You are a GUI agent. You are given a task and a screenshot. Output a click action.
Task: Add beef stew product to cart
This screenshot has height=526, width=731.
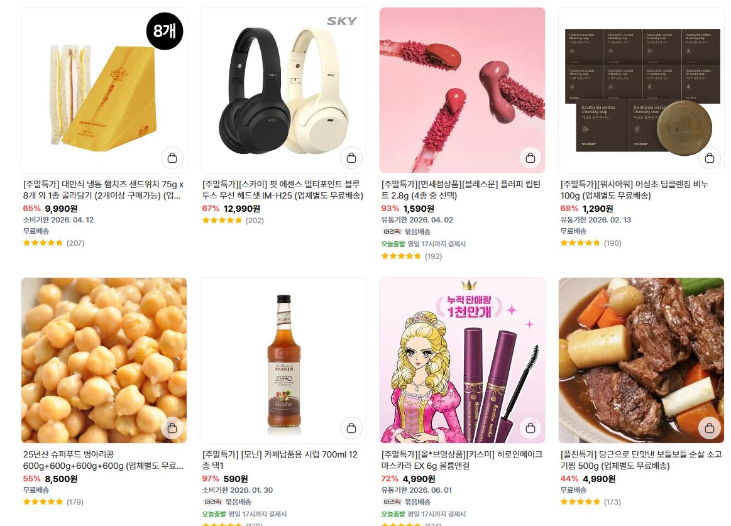pyautogui.click(x=709, y=427)
